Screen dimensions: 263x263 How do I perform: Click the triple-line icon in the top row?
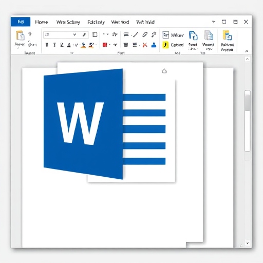point(126,34)
